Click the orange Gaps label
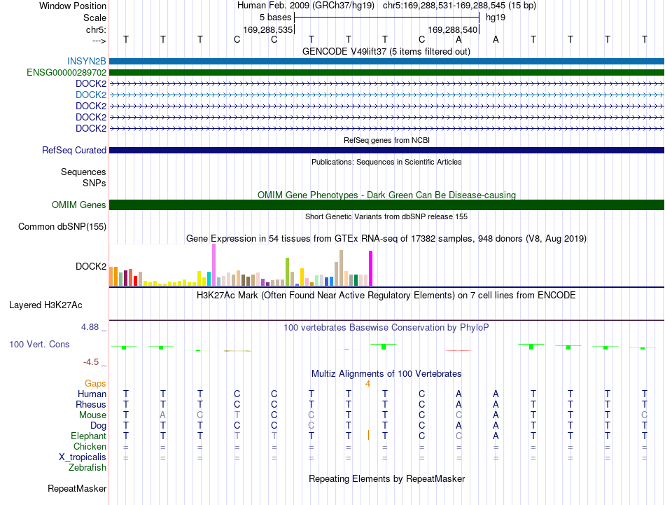This screenshot has width=665, height=505. [x=95, y=383]
